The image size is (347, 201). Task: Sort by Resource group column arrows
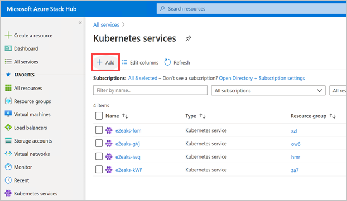[332, 116]
